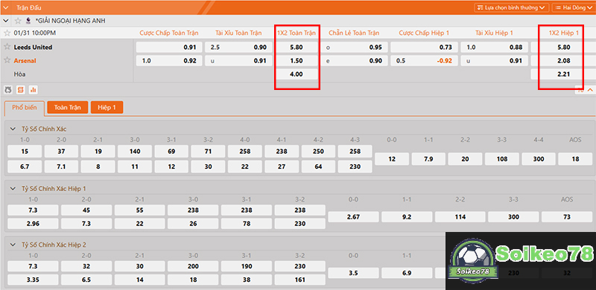Collapse the Tỷ Số Chính Xác Hiệp 1 section
The image size is (596, 290).
(x=13, y=189)
